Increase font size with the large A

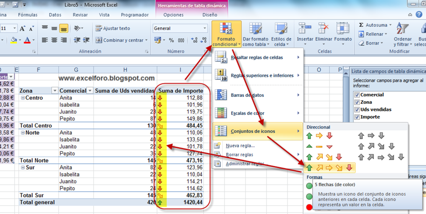pyautogui.click(x=22, y=29)
